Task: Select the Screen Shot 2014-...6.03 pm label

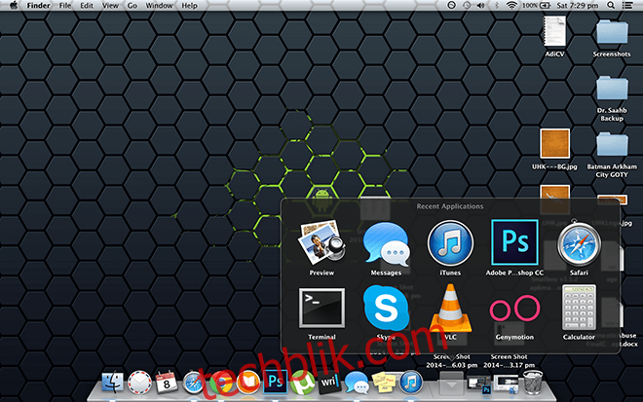Action: click(x=451, y=361)
